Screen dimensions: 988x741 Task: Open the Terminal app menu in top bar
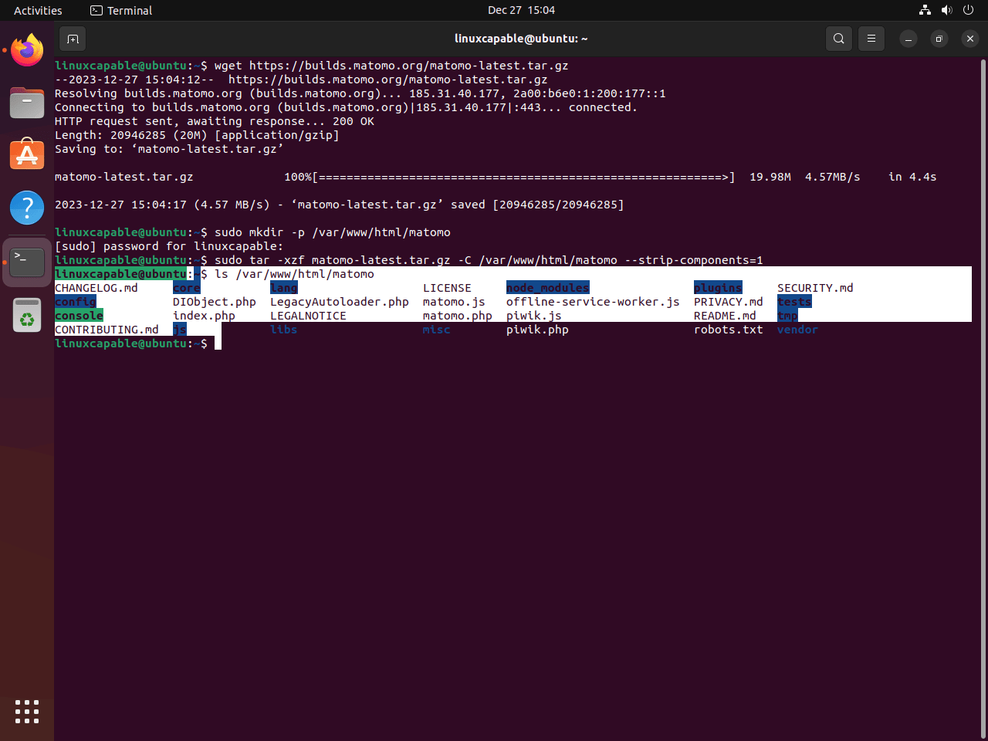tap(121, 10)
